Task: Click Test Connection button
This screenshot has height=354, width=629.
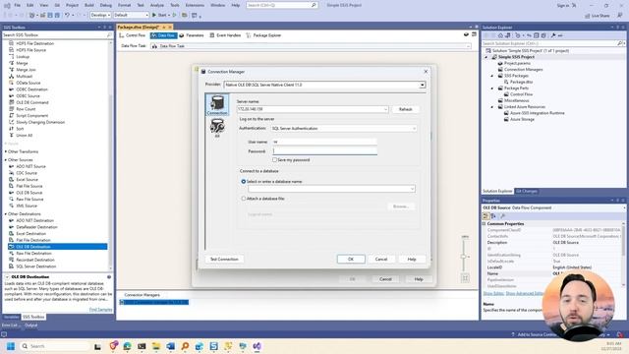Action: (x=224, y=260)
